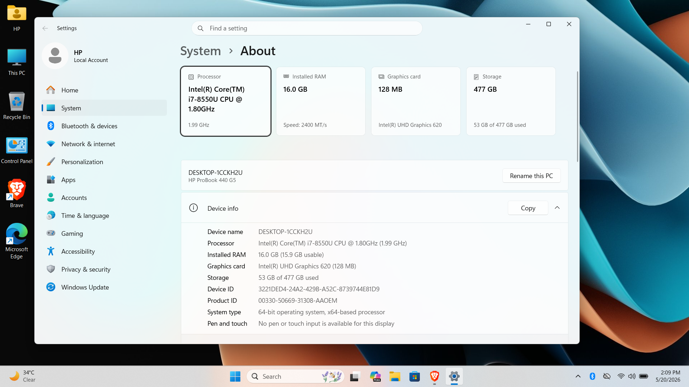Open Accessibility settings
The height and width of the screenshot is (387, 689).
(x=104, y=252)
